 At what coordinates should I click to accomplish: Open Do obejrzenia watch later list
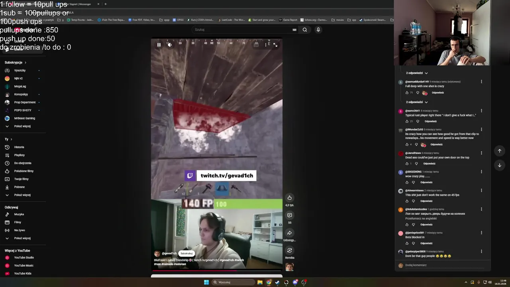pos(22,163)
